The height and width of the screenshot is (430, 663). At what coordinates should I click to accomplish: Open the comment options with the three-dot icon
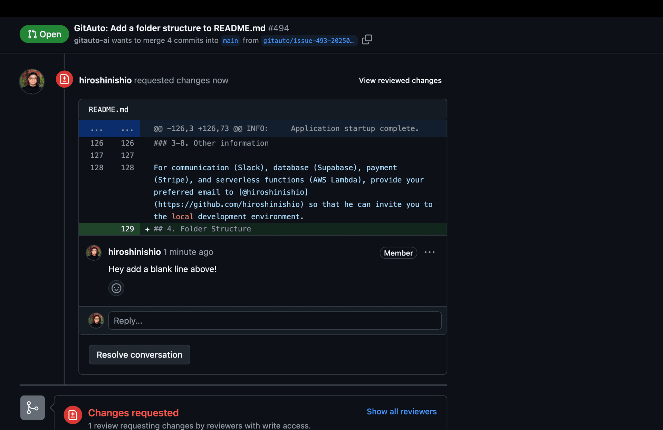429,252
